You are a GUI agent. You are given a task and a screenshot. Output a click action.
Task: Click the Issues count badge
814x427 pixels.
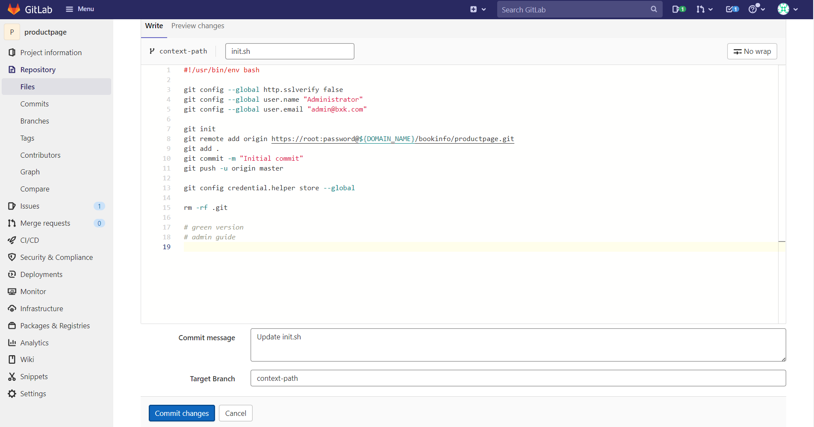[x=99, y=206]
